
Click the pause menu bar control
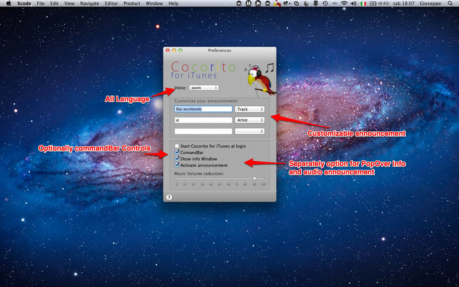pos(248,3)
